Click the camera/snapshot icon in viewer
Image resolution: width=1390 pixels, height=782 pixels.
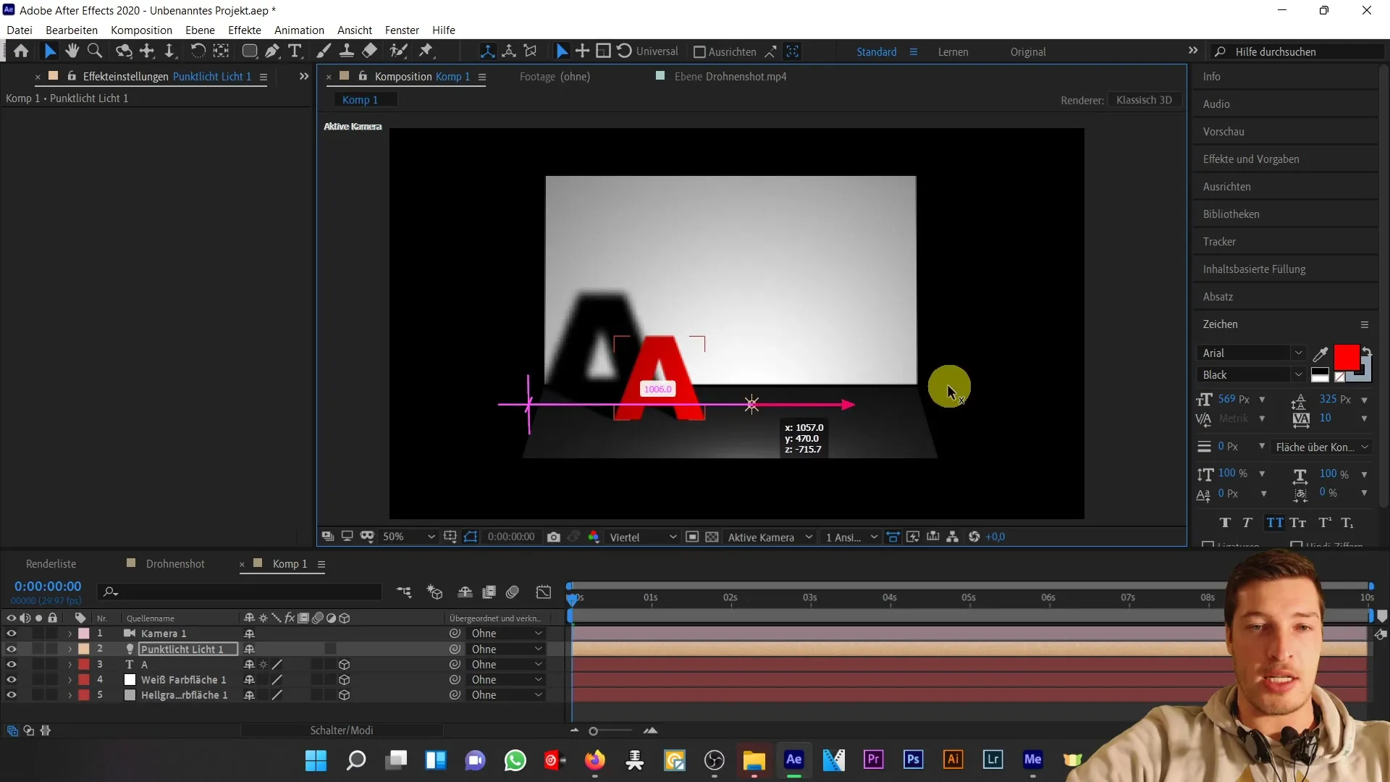[555, 537]
